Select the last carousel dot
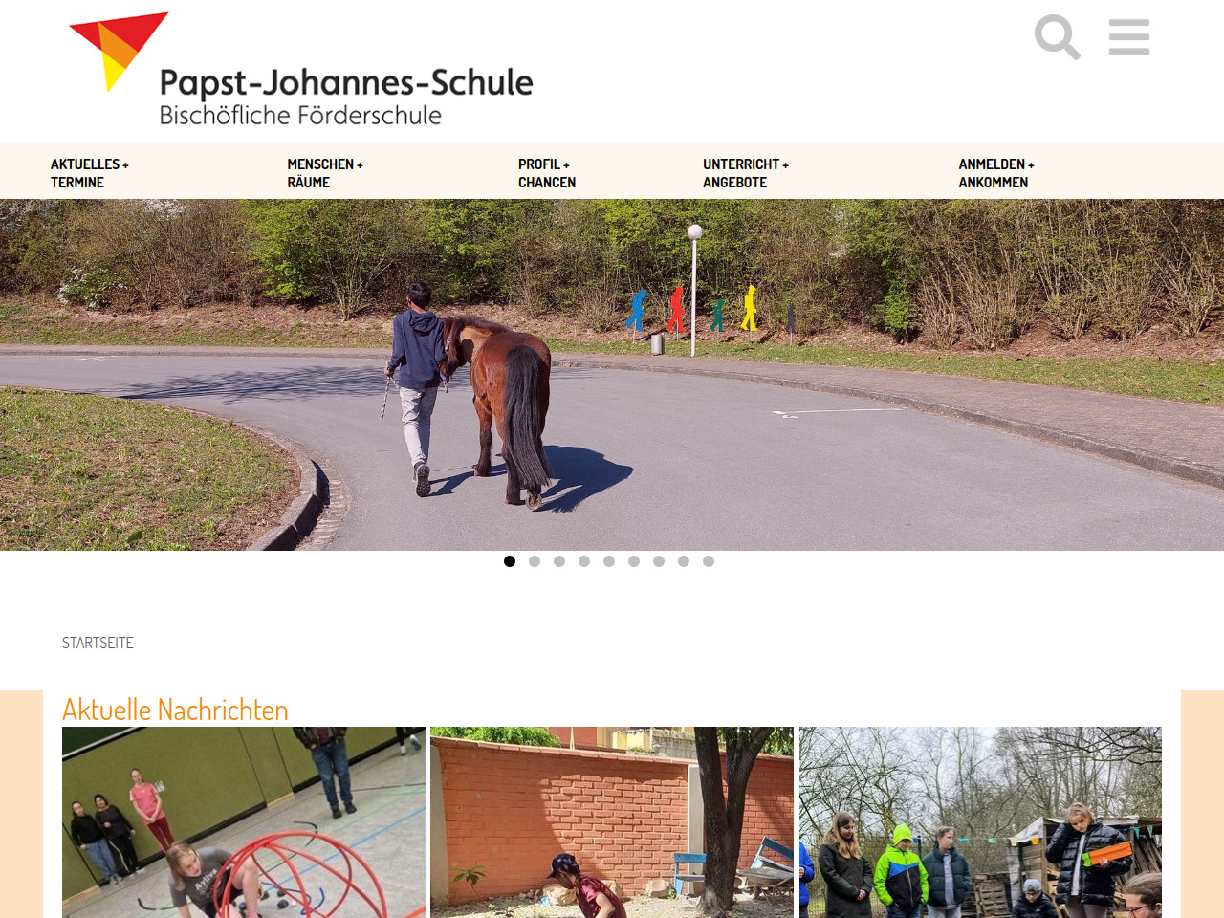1224x918 pixels. pos(709,561)
